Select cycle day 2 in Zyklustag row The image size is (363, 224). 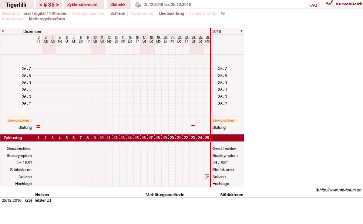46,138
